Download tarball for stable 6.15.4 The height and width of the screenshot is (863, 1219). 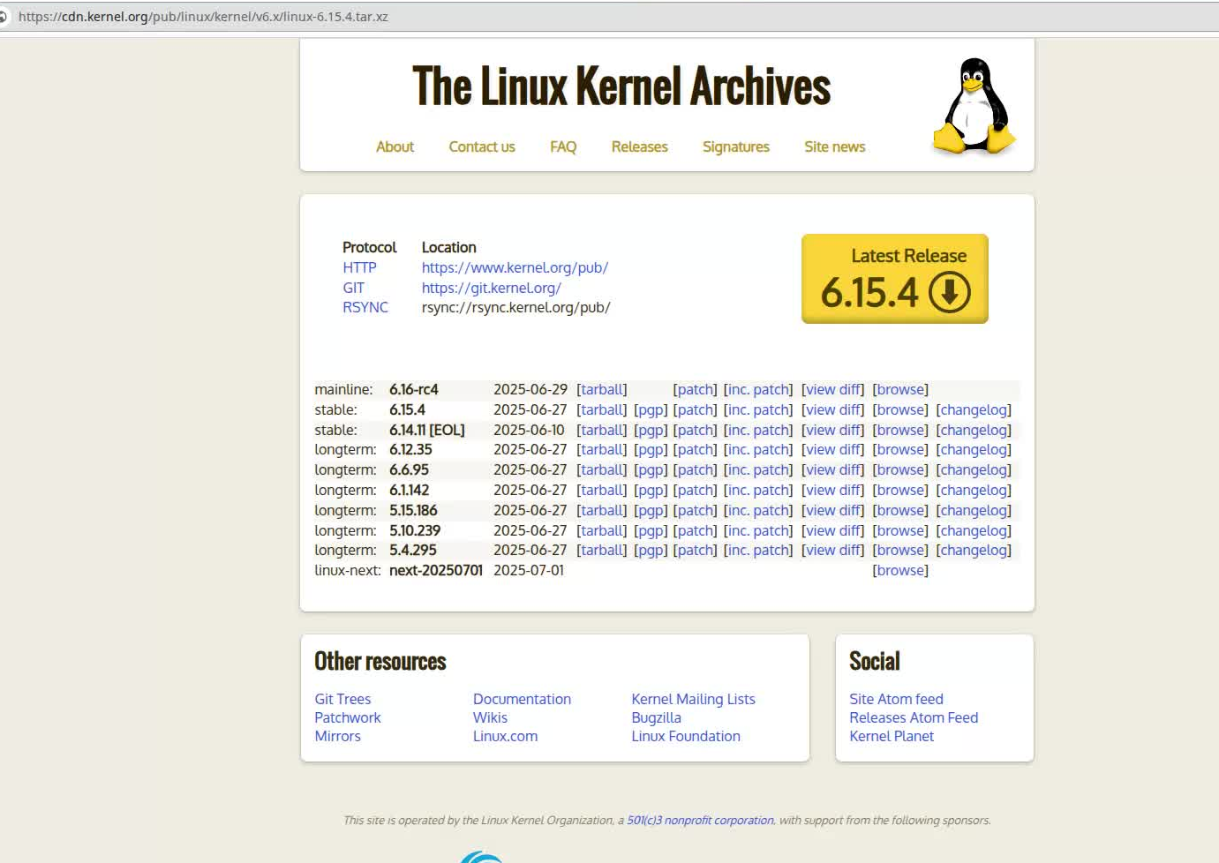[x=602, y=409]
